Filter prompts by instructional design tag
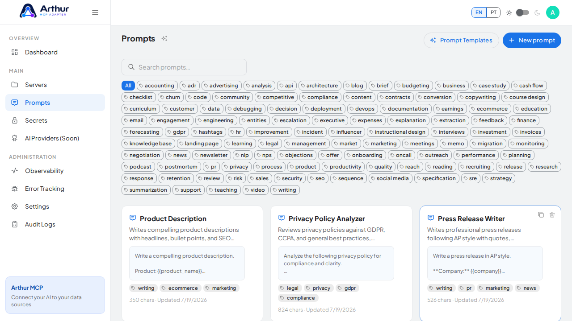 click(x=398, y=132)
